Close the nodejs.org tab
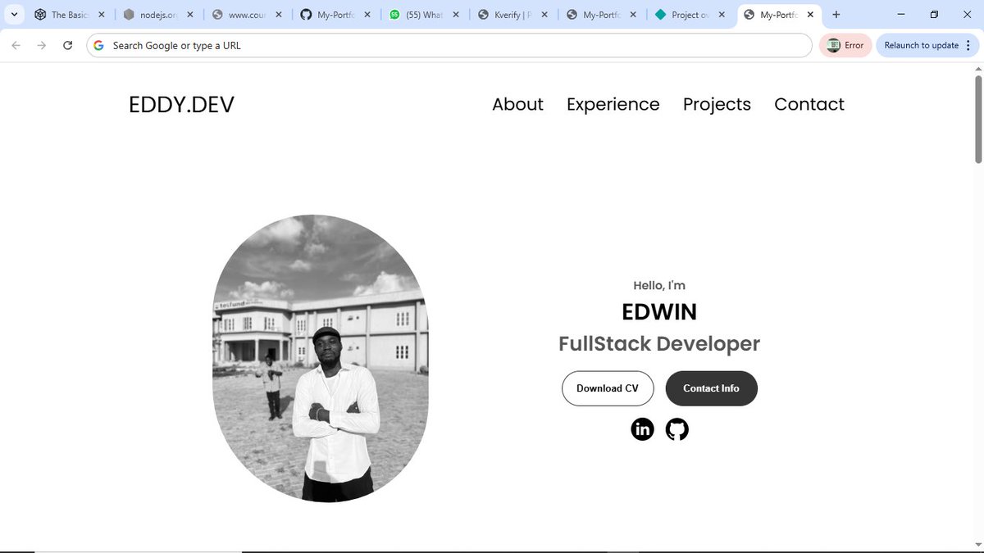The image size is (984, 553). click(x=190, y=15)
